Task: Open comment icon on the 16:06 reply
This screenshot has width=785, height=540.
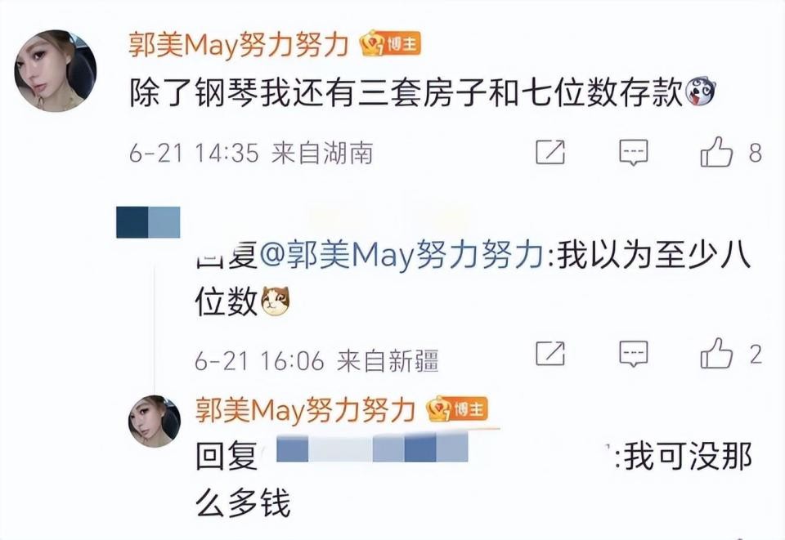Action: 633,354
